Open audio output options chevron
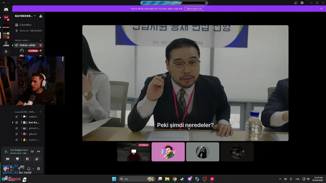The width and height of the screenshot is (326, 183). tap(33, 169)
